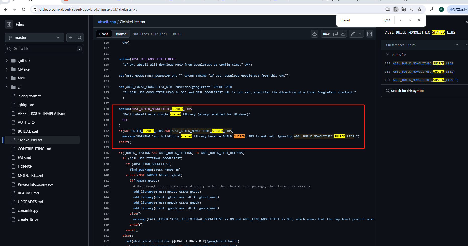This screenshot has height=246, width=468.
Task: Edit this file with the pencil icon
Action: [353, 34]
